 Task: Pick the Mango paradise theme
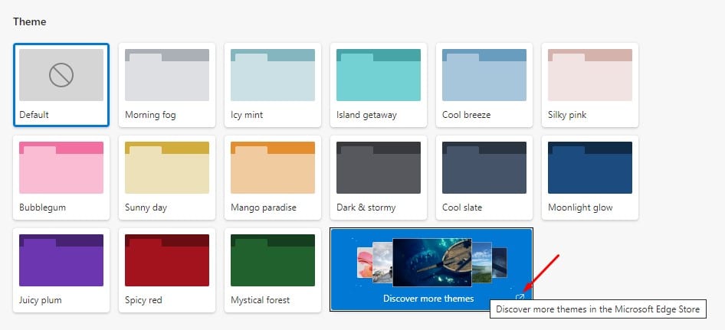[x=273, y=178]
